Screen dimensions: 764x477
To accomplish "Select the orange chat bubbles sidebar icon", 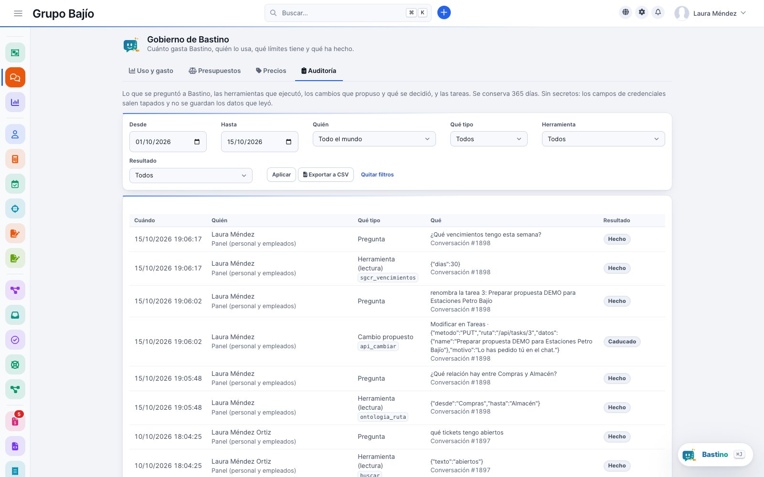I will [x=15, y=77].
